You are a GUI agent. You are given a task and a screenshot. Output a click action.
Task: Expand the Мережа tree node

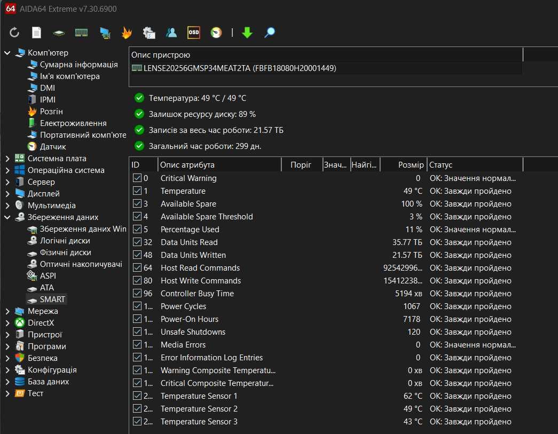[7, 311]
